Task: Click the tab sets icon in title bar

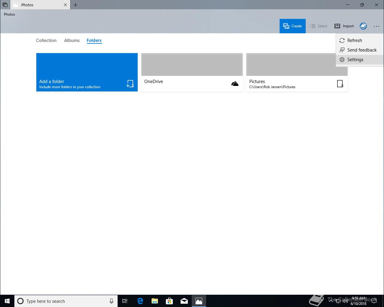Action: pos(5,5)
